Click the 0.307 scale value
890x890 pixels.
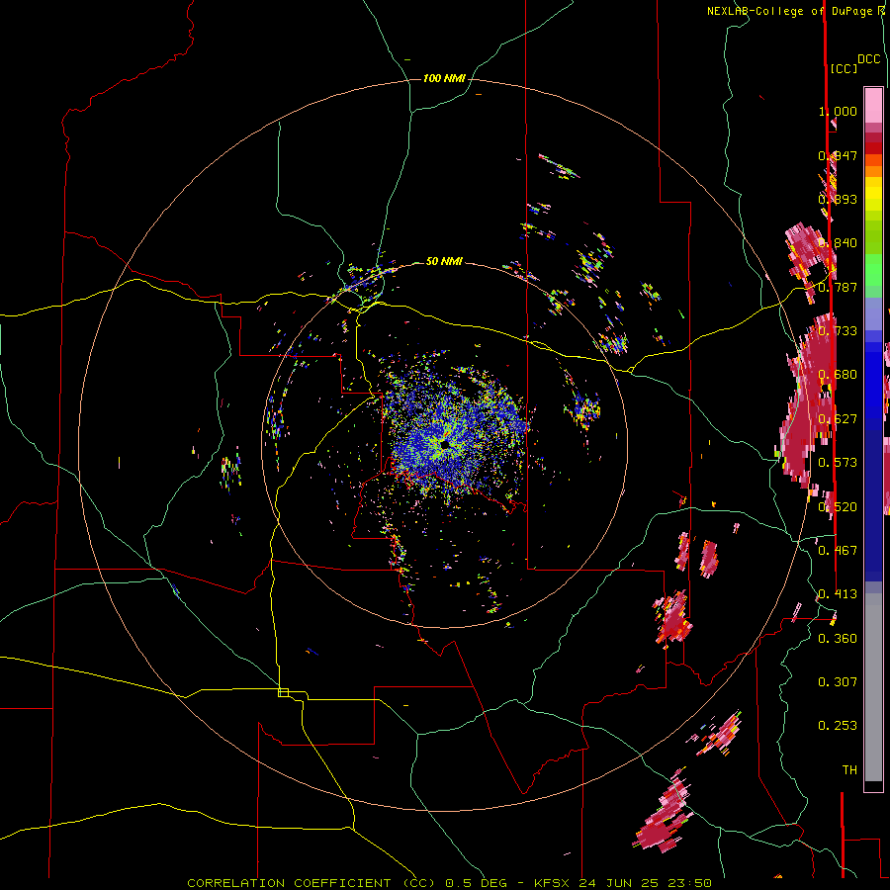(x=838, y=682)
